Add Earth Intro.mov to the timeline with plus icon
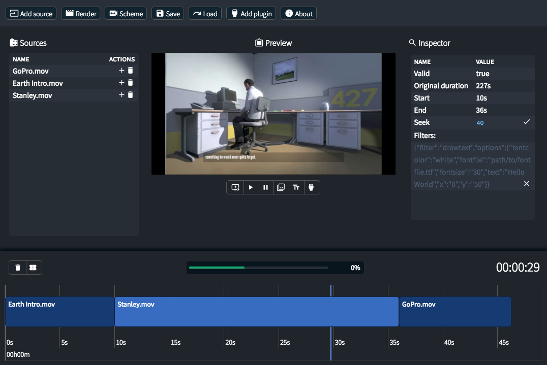The height and width of the screenshot is (365, 547). click(121, 83)
